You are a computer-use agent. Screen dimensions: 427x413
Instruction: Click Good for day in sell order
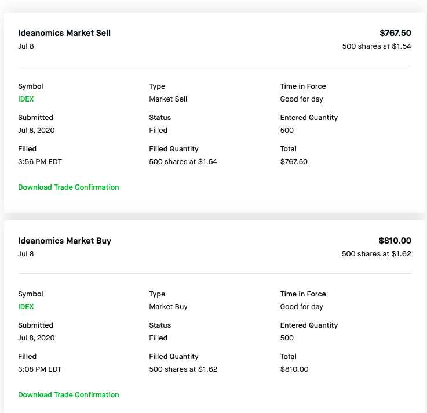point(302,99)
